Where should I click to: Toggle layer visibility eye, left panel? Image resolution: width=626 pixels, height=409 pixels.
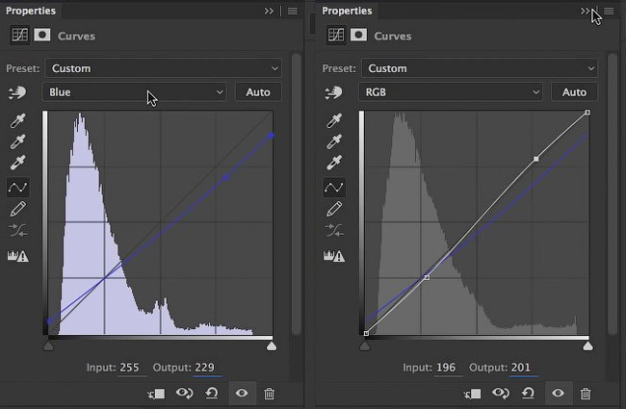coord(242,394)
